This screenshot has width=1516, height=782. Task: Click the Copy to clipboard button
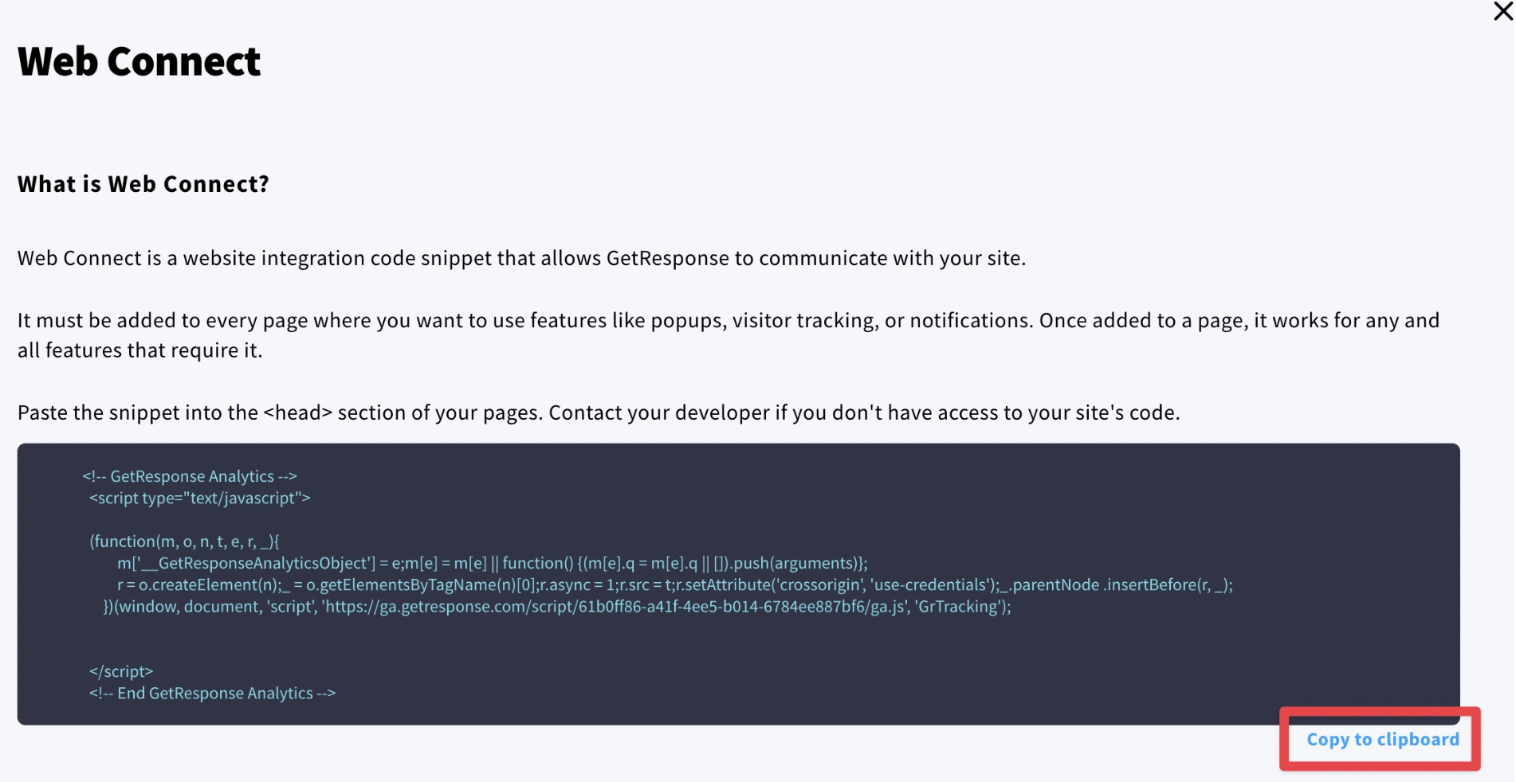tap(1382, 739)
